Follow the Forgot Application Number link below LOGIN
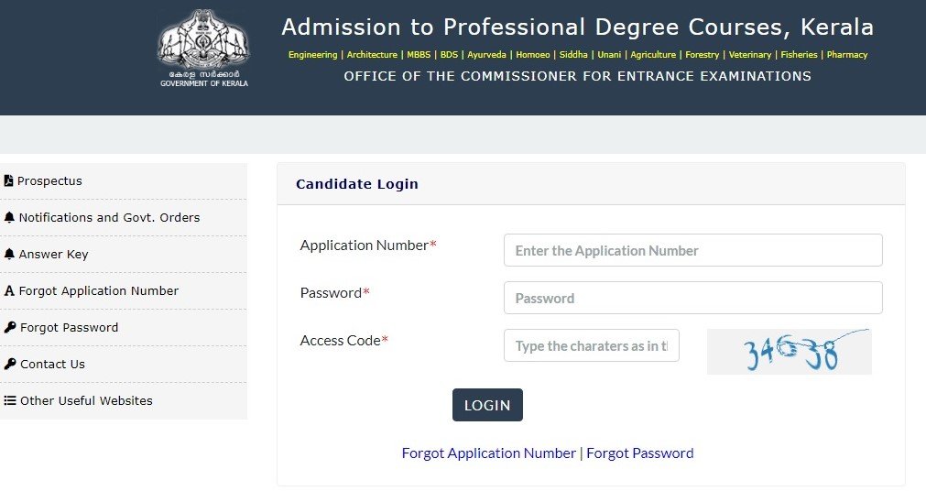Viewport: 926px width, 491px height. coord(488,453)
